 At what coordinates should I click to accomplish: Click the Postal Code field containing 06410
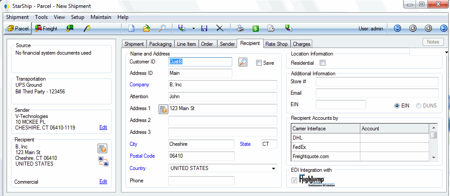(201, 156)
